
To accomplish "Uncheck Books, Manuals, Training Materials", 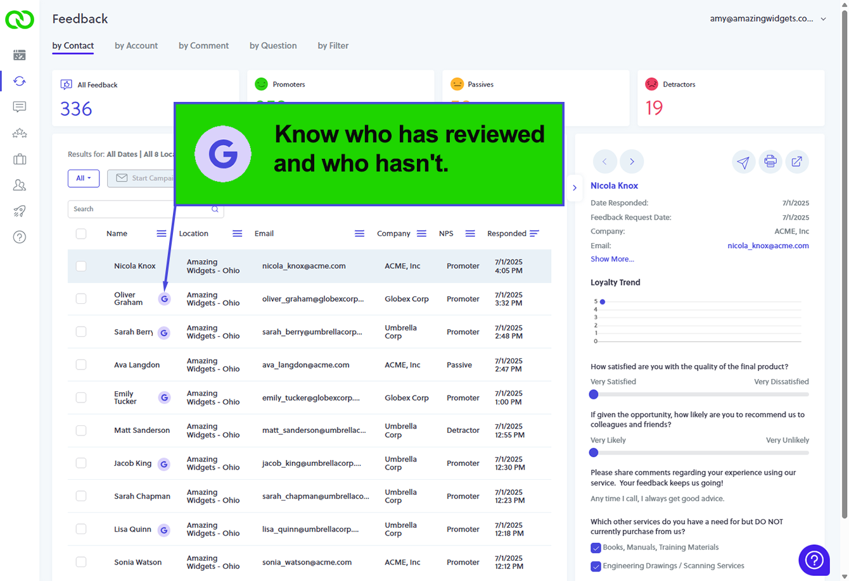I will [596, 548].
